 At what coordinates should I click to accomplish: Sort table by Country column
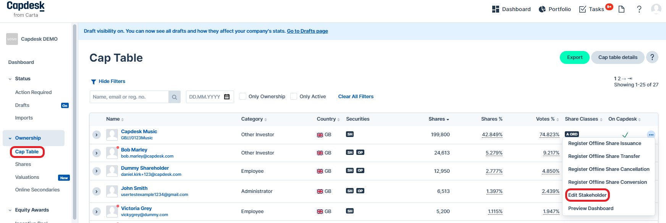[x=328, y=119]
